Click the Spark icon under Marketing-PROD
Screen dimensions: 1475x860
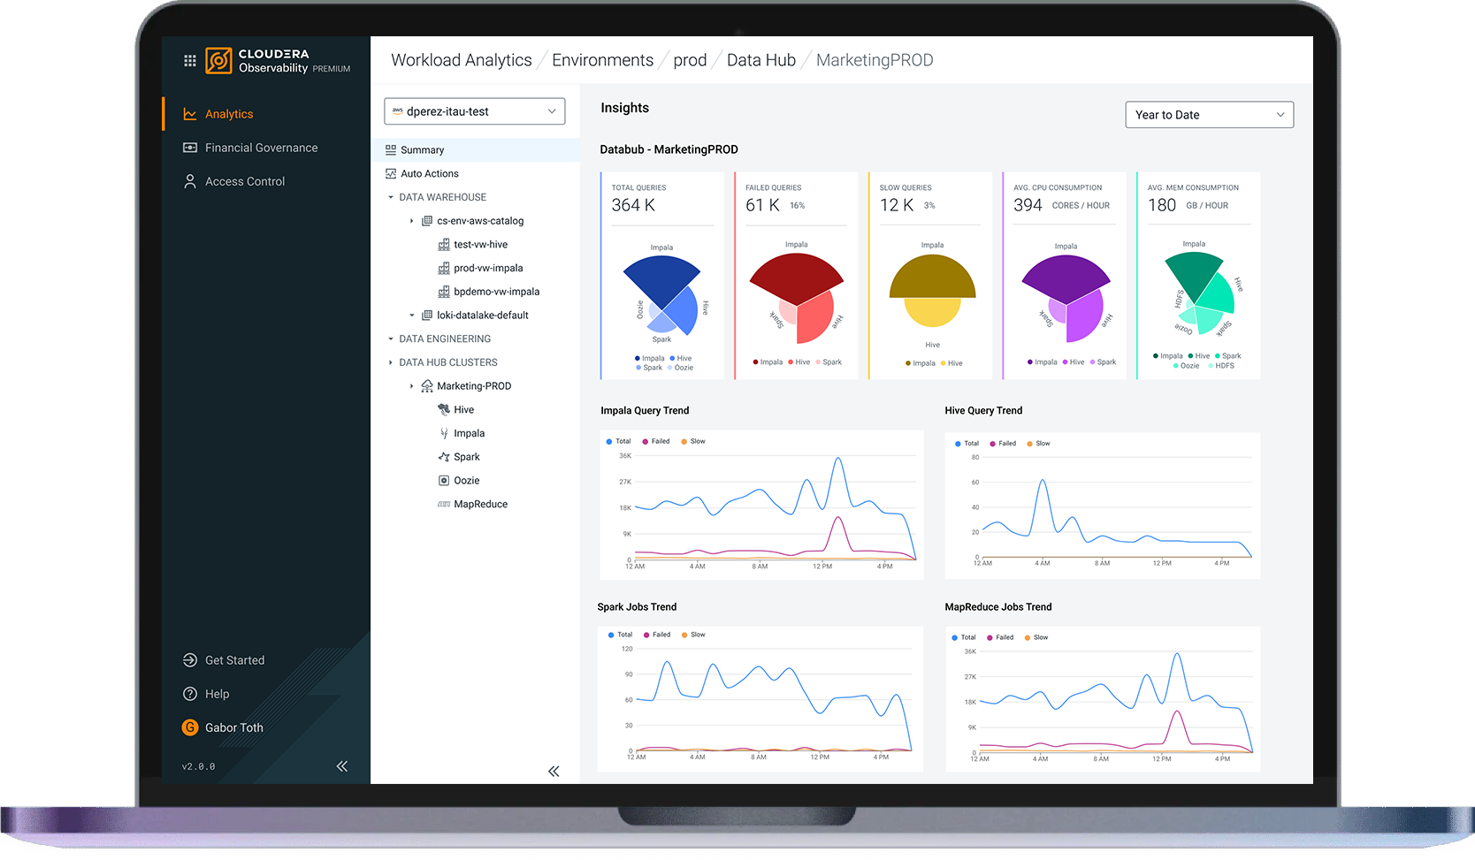pyautogui.click(x=443, y=456)
